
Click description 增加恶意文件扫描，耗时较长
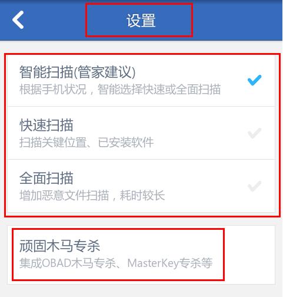pyautogui.click(x=92, y=196)
